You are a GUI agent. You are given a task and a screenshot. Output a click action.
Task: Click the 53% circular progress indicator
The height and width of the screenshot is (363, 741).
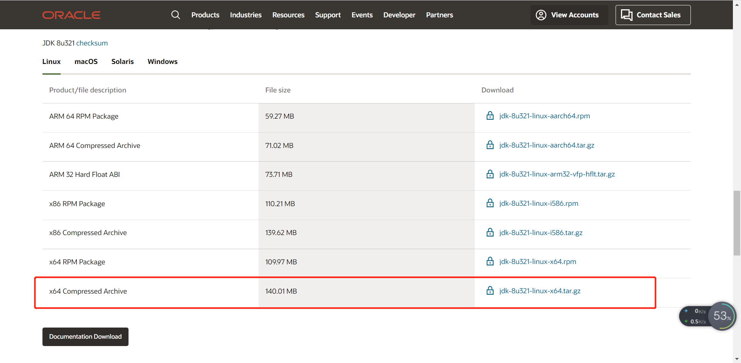(721, 316)
